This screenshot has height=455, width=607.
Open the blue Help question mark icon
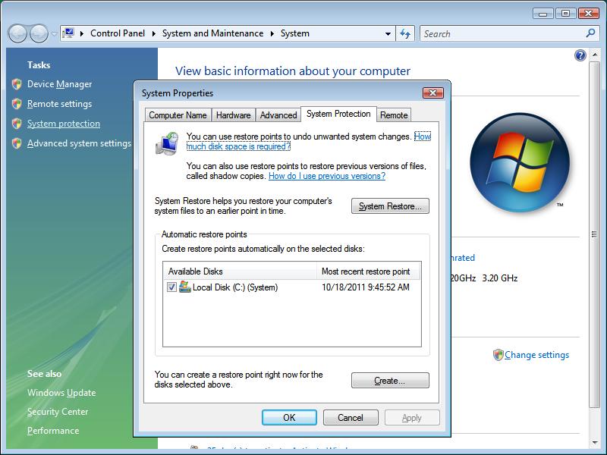coord(580,55)
